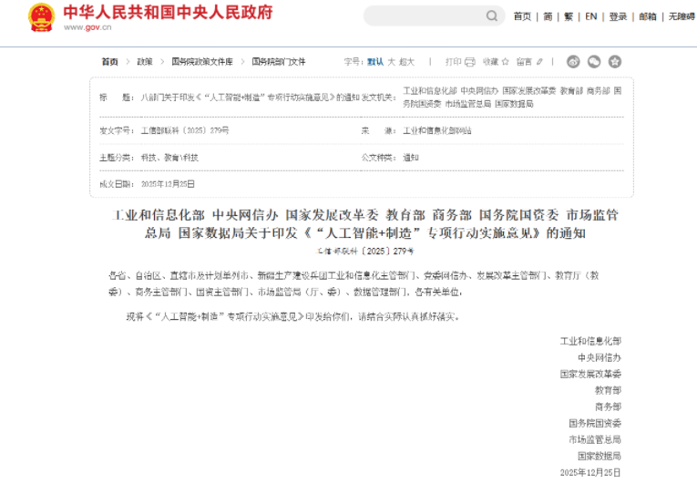Open the 首页 top navigation link
This screenshot has width=697, height=484.
(x=522, y=16)
